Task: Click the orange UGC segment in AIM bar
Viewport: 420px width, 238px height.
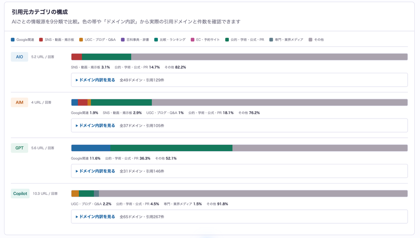Action: (89, 102)
